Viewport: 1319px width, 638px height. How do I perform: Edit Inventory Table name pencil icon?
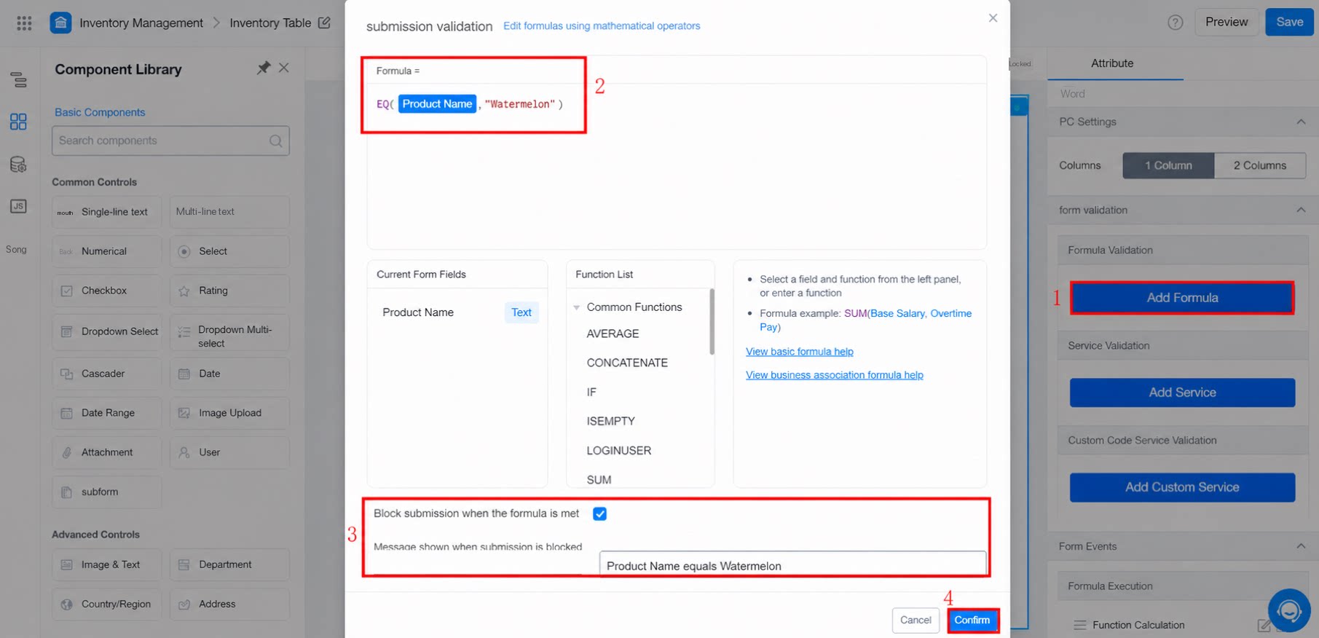pos(324,23)
